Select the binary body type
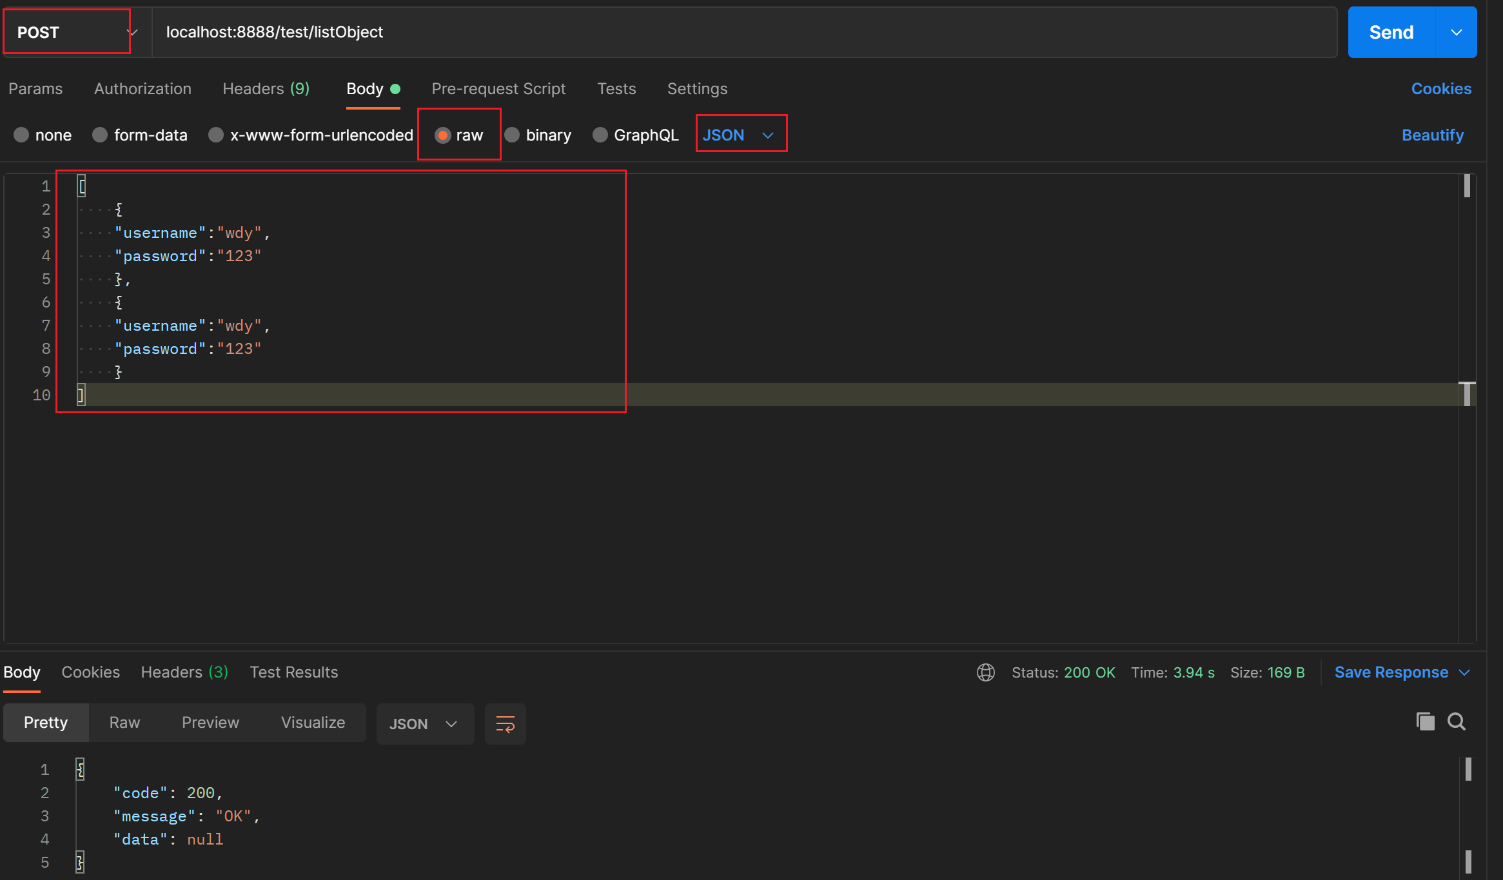 pos(538,135)
